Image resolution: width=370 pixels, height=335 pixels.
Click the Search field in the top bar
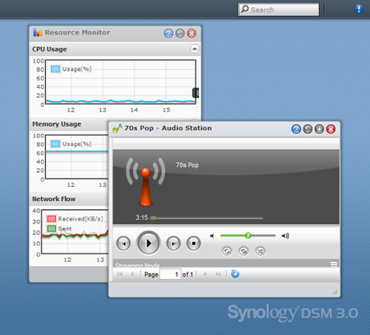tap(279, 10)
